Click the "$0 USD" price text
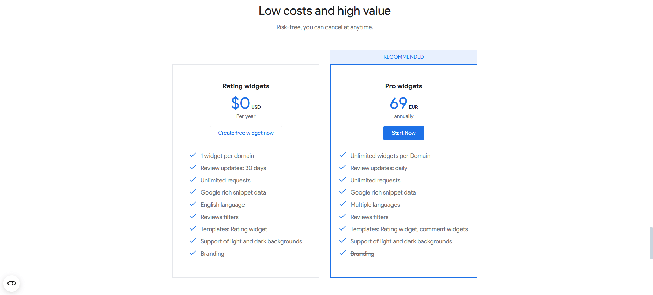Image resolution: width=653 pixels, height=295 pixels. (246, 104)
